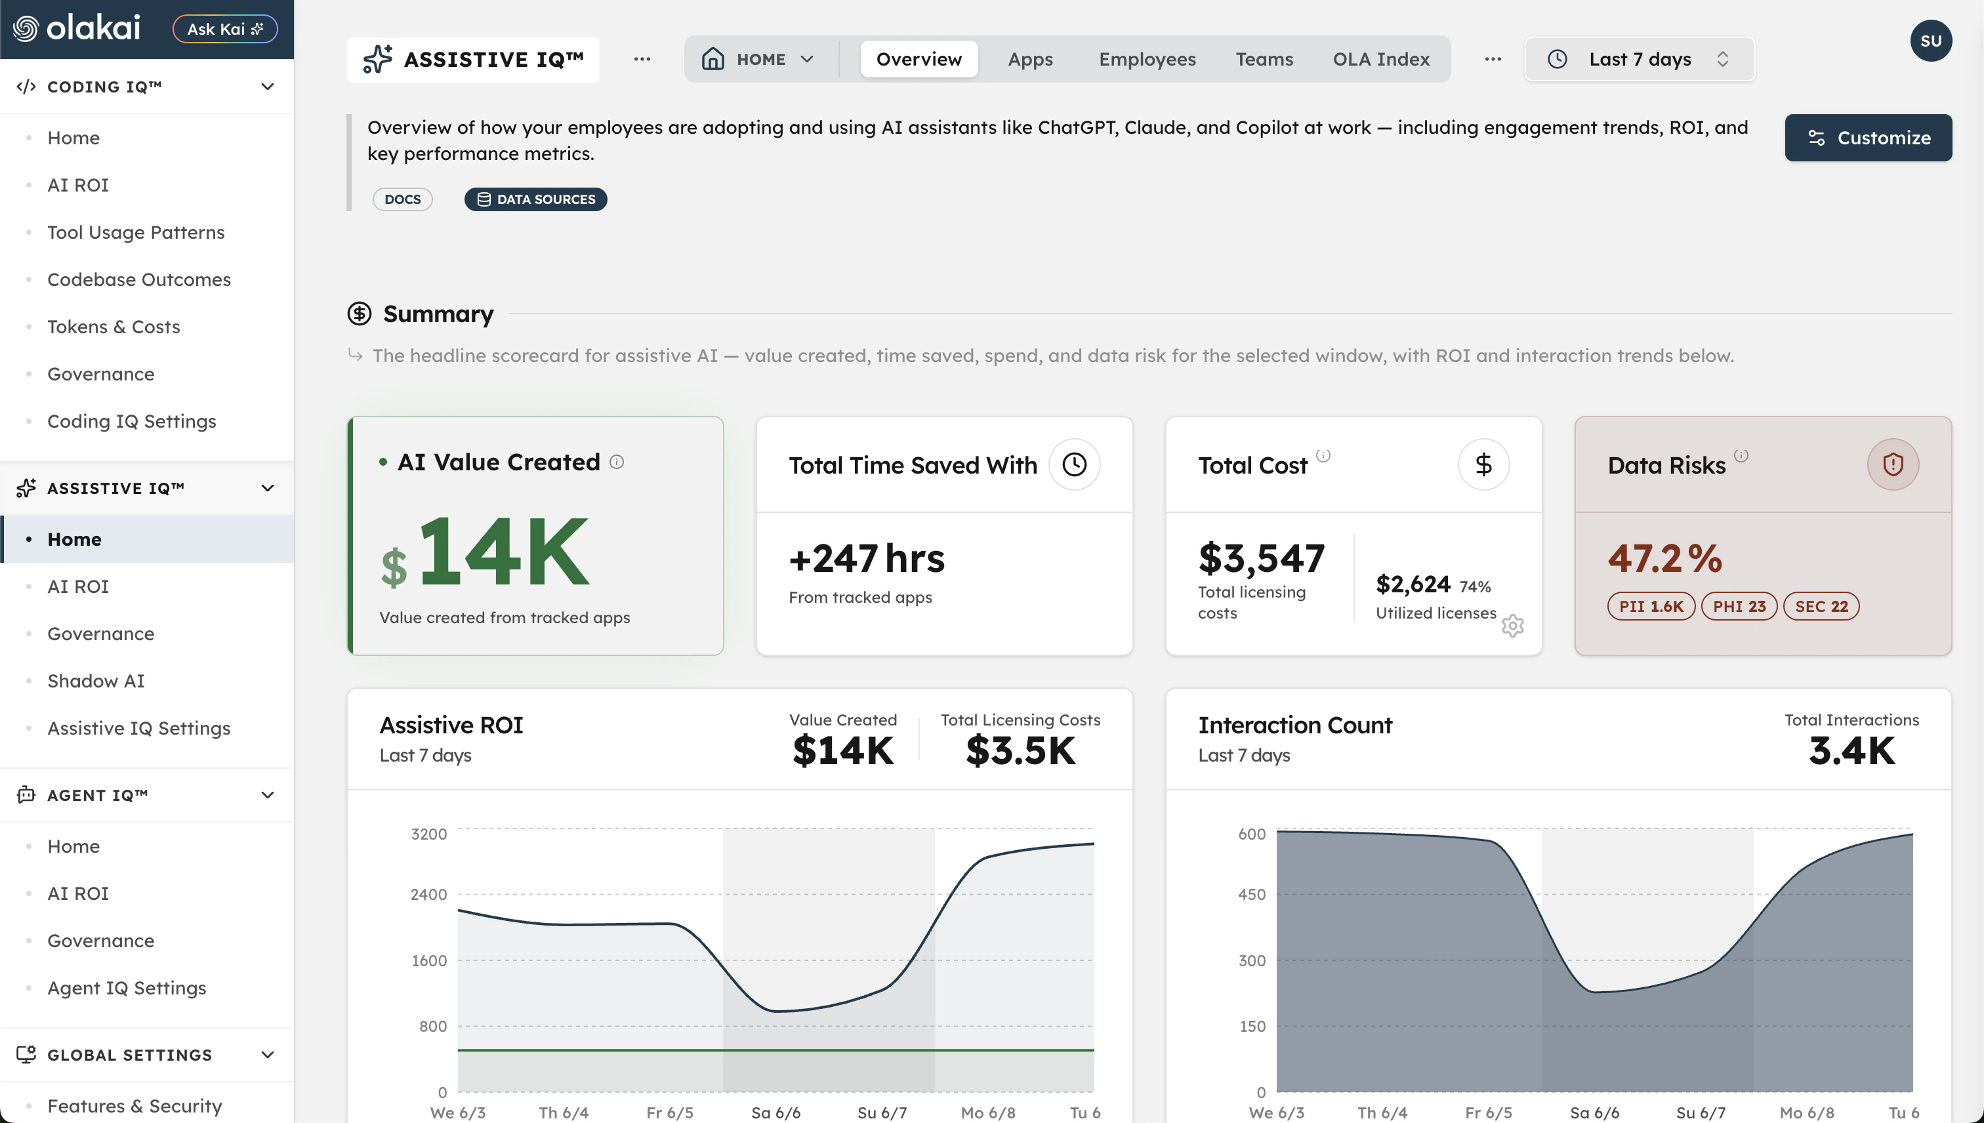This screenshot has height=1123, width=1984.
Task: Switch to the Employees tab
Action: tap(1147, 58)
